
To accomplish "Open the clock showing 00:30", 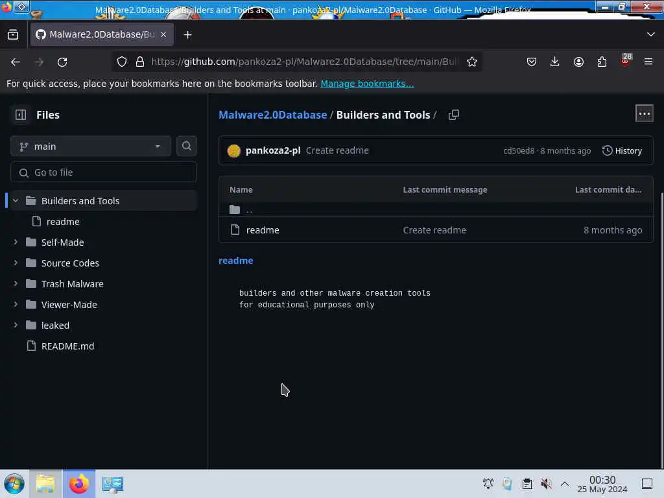I will [x=602, y=484].
